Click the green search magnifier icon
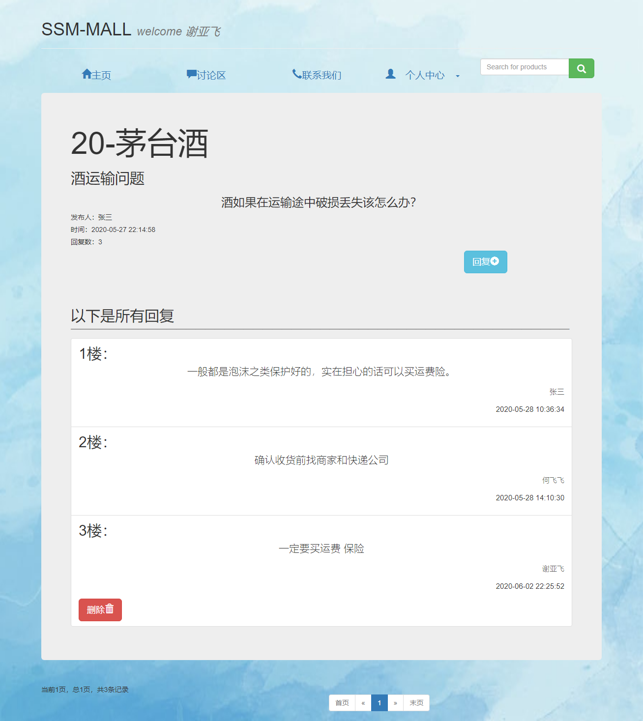Image resolution: width=643 pixels, height=721 pixels. (x=582, y=68)
